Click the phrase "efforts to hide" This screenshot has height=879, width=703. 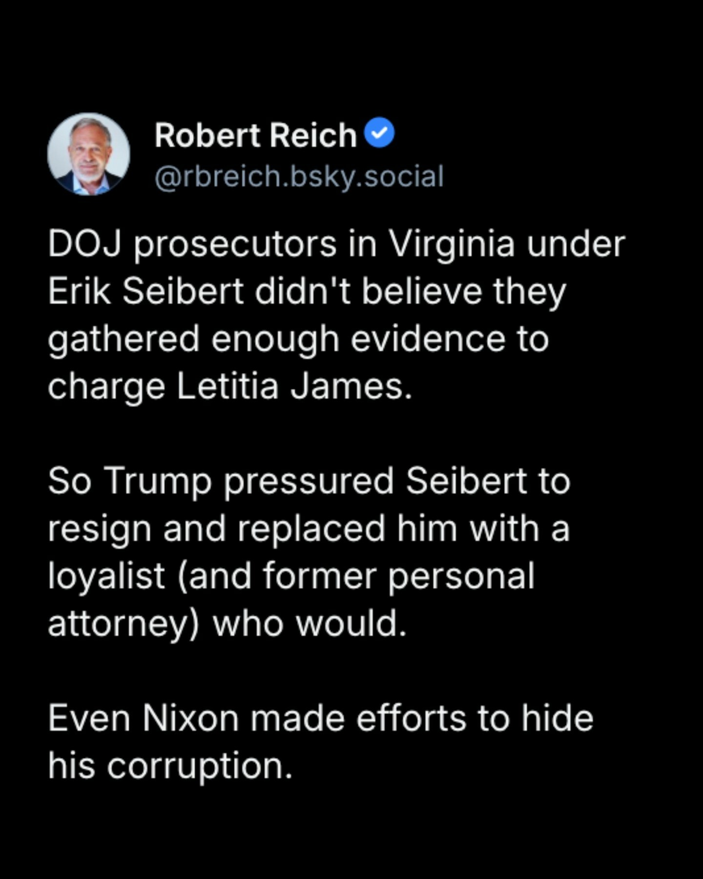(475, 718)
